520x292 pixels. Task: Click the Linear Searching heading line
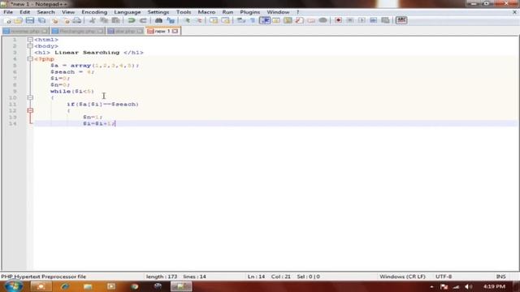(89, 53)
